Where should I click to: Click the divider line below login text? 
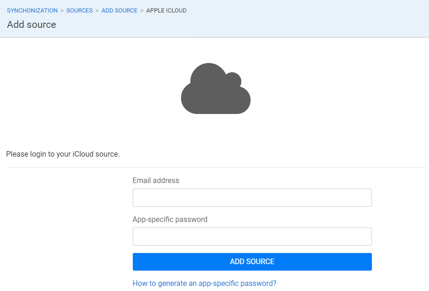216,167
